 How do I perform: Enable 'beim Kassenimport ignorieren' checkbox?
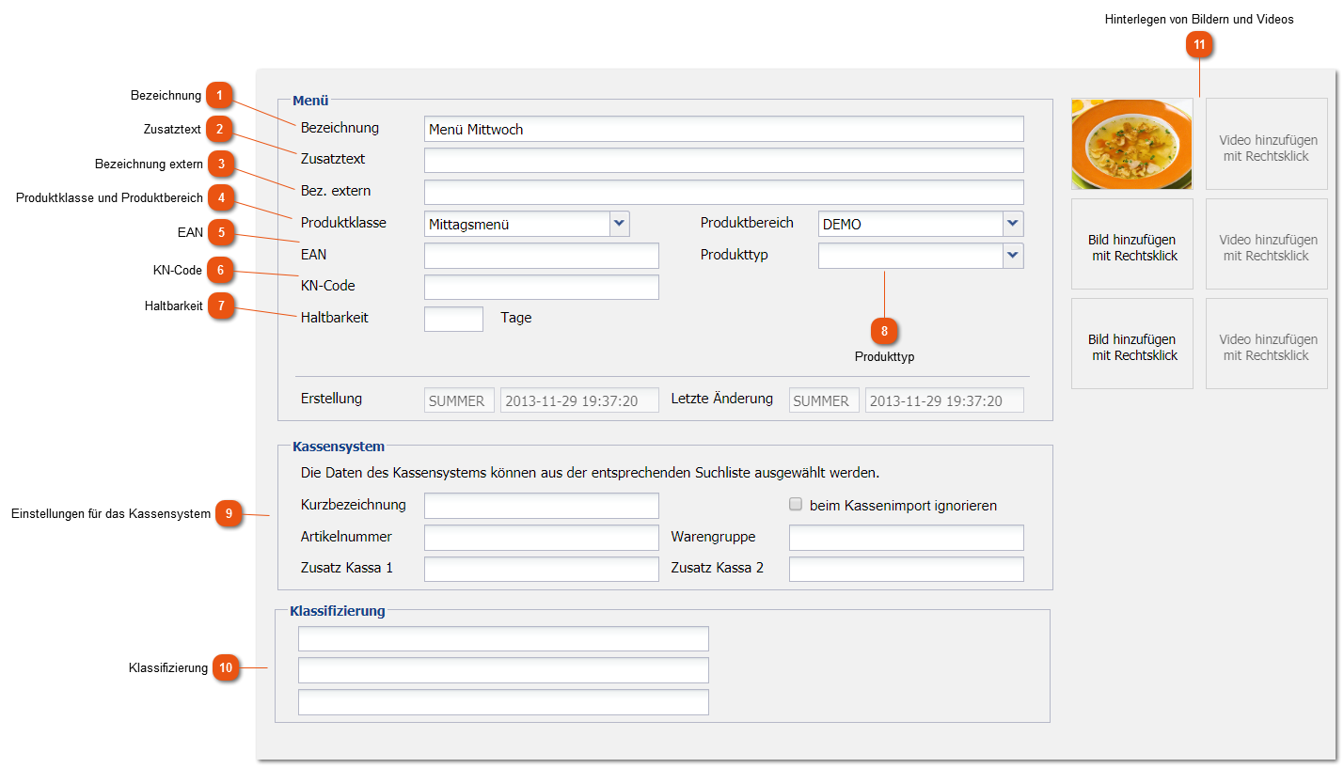(x=796, y=505)
